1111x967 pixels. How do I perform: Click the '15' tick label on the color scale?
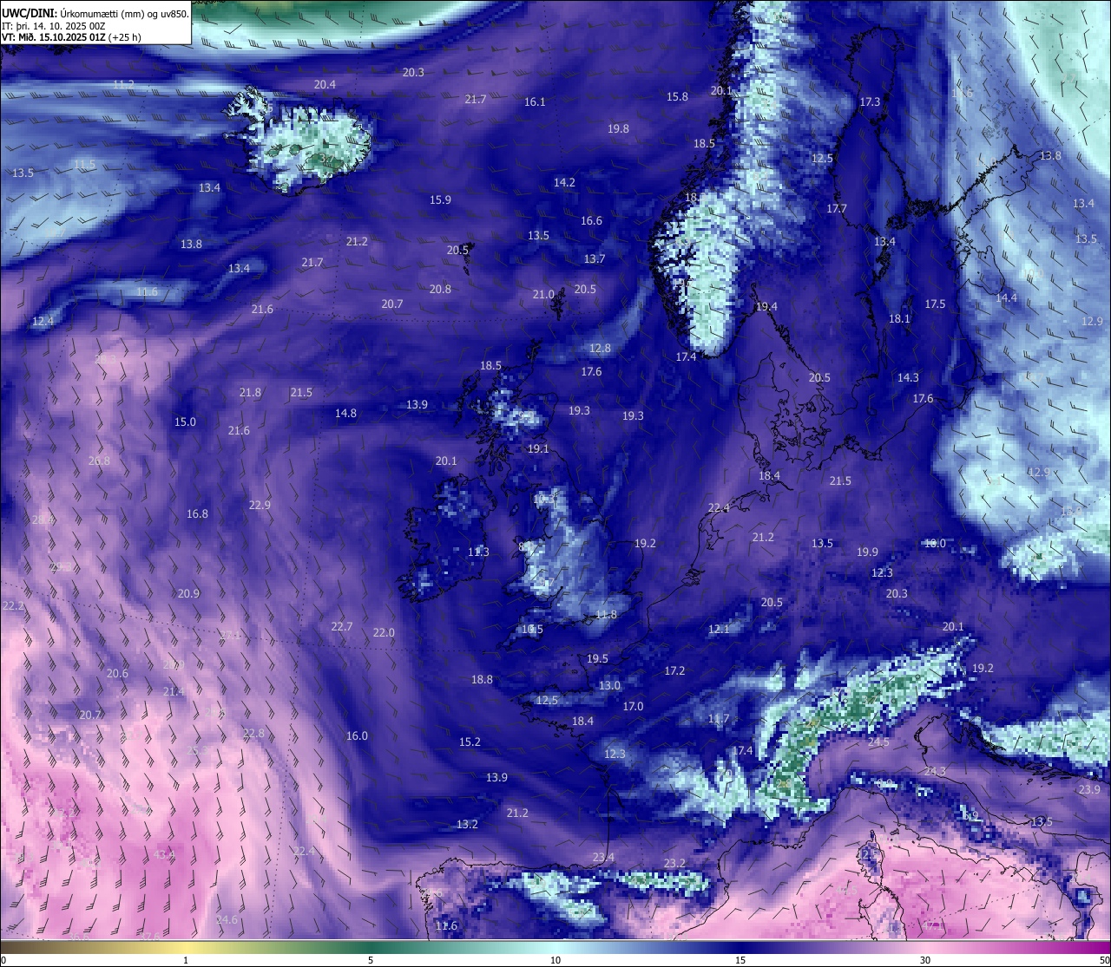[x=740, y=960]
